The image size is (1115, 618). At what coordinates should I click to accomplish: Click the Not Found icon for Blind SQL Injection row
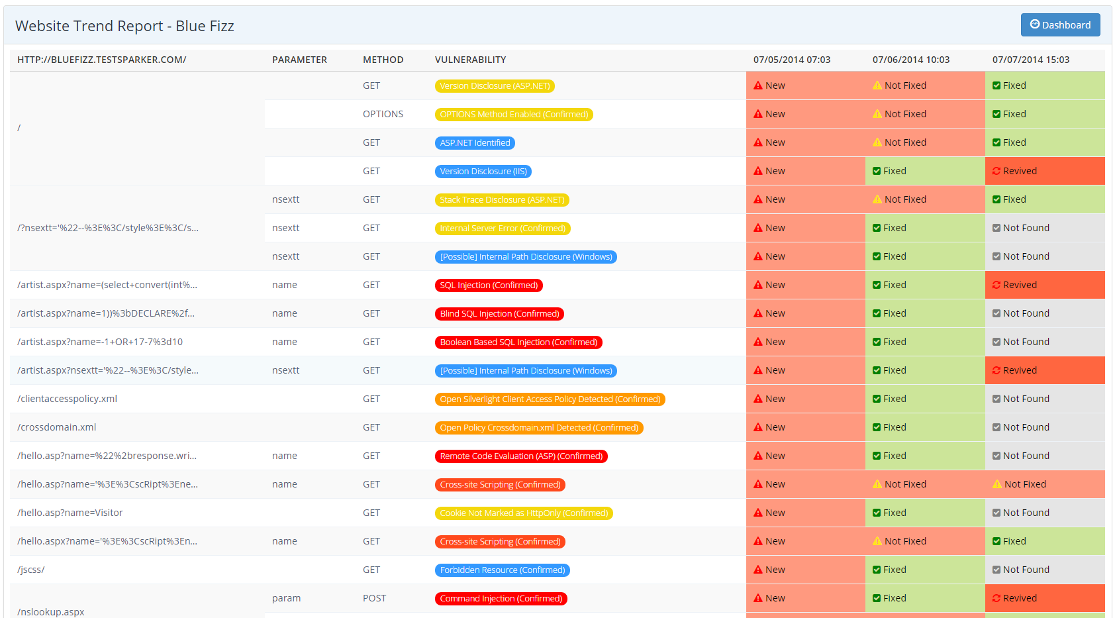[x=996, y=313]
